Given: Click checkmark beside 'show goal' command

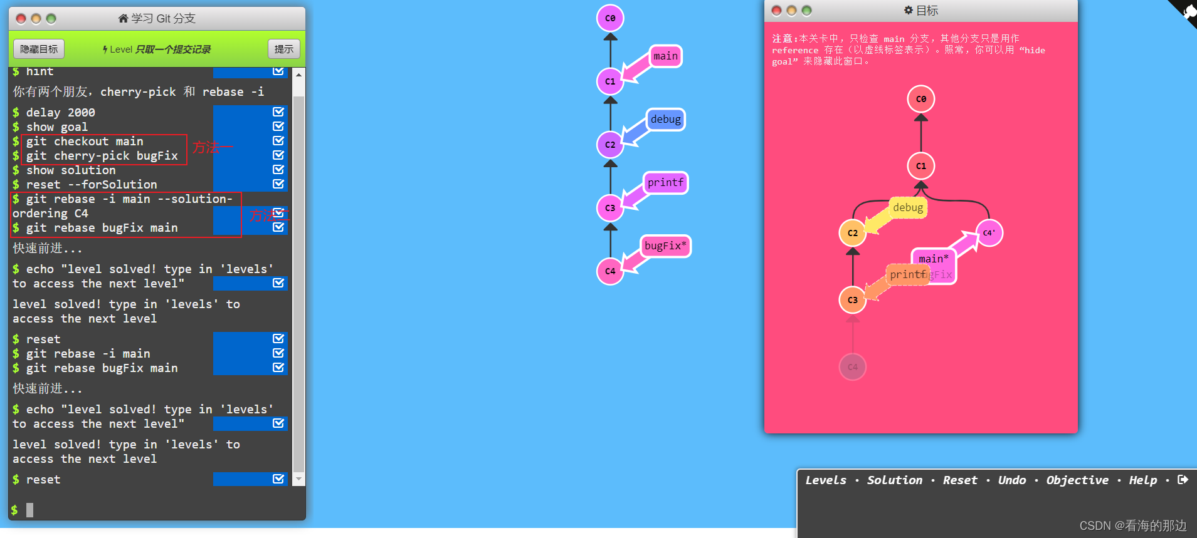Looking at the screenshot, I should coord(278,127).
